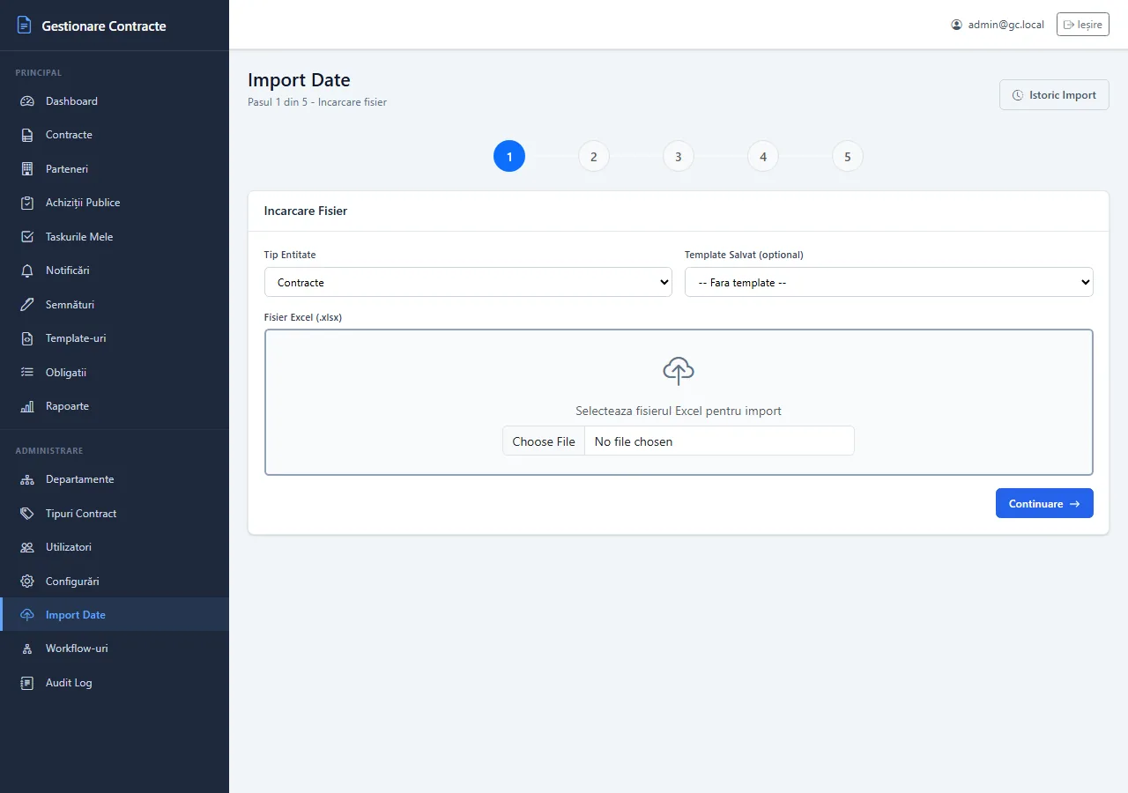Click Choose File to browse
This screenshot has width=1128, height=793.
coord(544,441)
